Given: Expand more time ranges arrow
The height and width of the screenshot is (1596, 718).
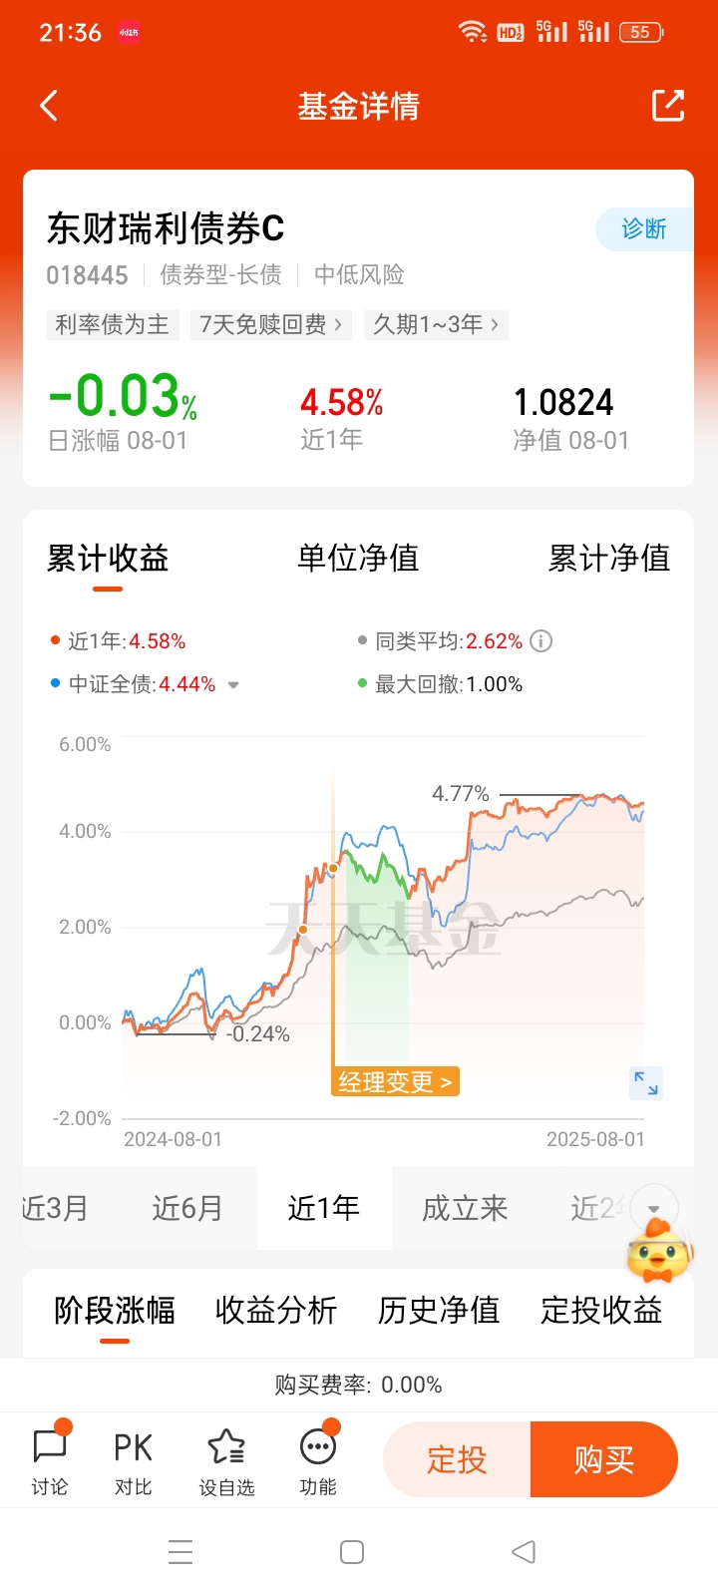Looking at the screenshot, I should tap(654, 1209).
